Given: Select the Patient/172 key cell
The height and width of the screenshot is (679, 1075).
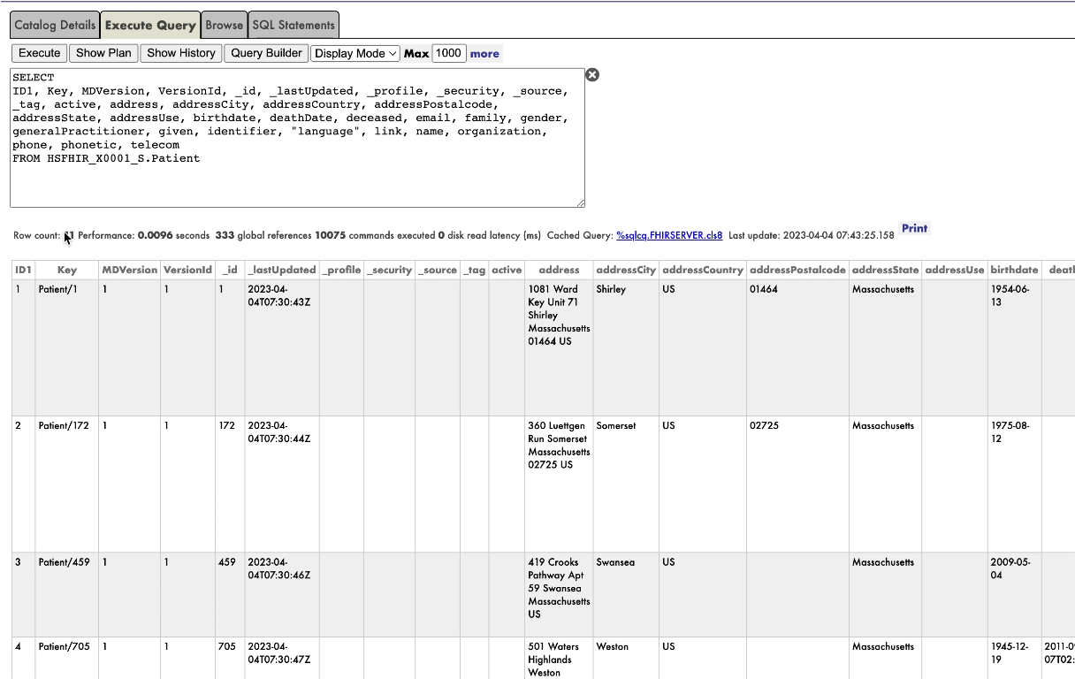Looking at the screenshot, I should click(x=64, y=426).
